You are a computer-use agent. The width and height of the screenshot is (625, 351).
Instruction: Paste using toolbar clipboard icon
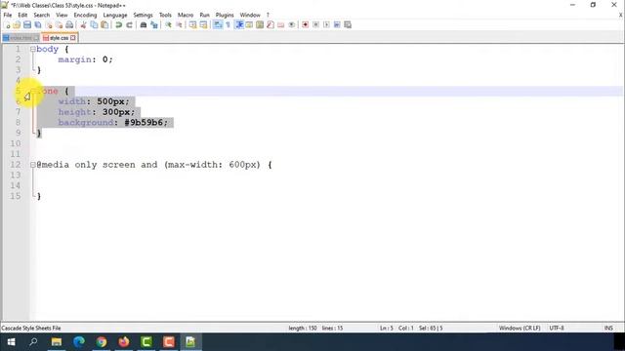click(104, 25)
